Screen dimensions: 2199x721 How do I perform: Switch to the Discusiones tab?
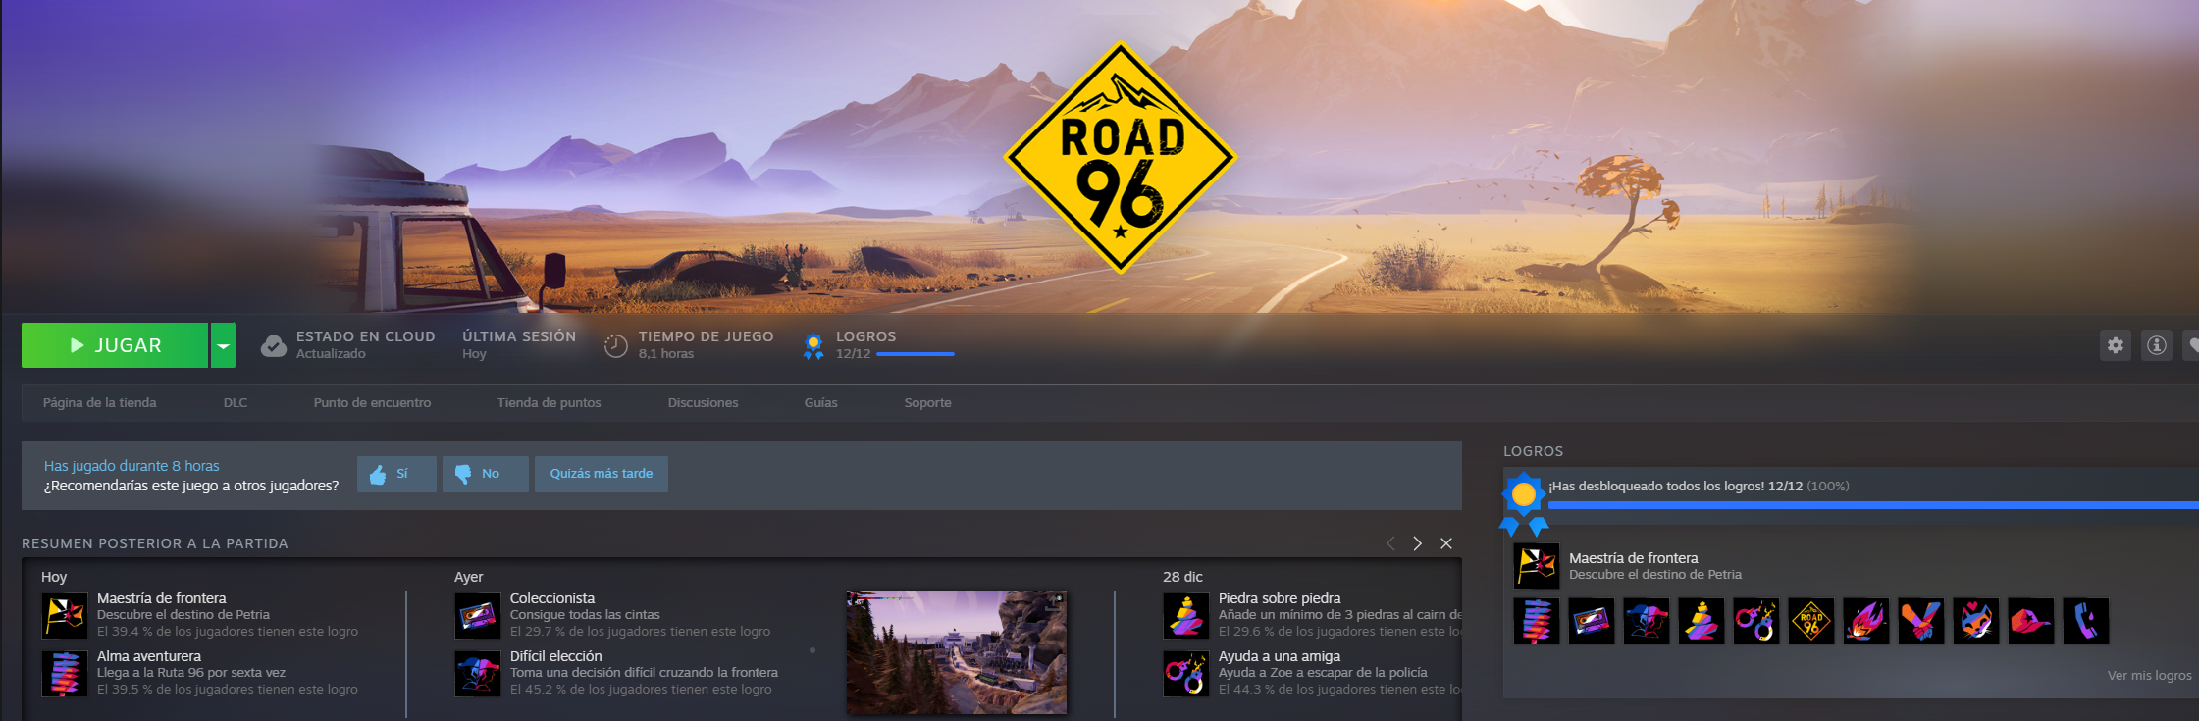point(704,403)
